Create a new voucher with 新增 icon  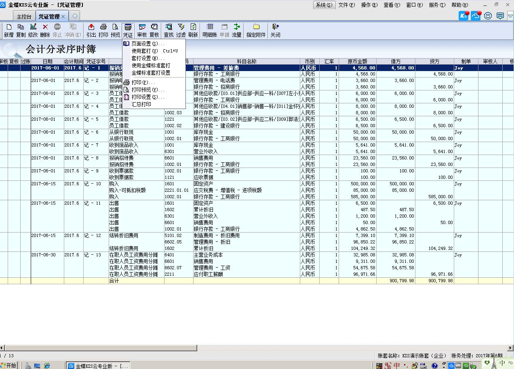pyautogui.click(x=8, y=30)
